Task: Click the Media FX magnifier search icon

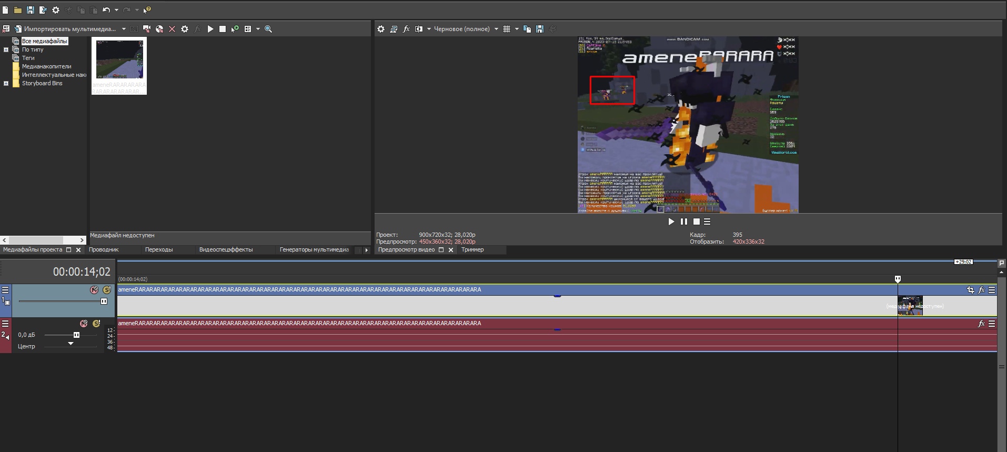Action: (x=268, y=29)
